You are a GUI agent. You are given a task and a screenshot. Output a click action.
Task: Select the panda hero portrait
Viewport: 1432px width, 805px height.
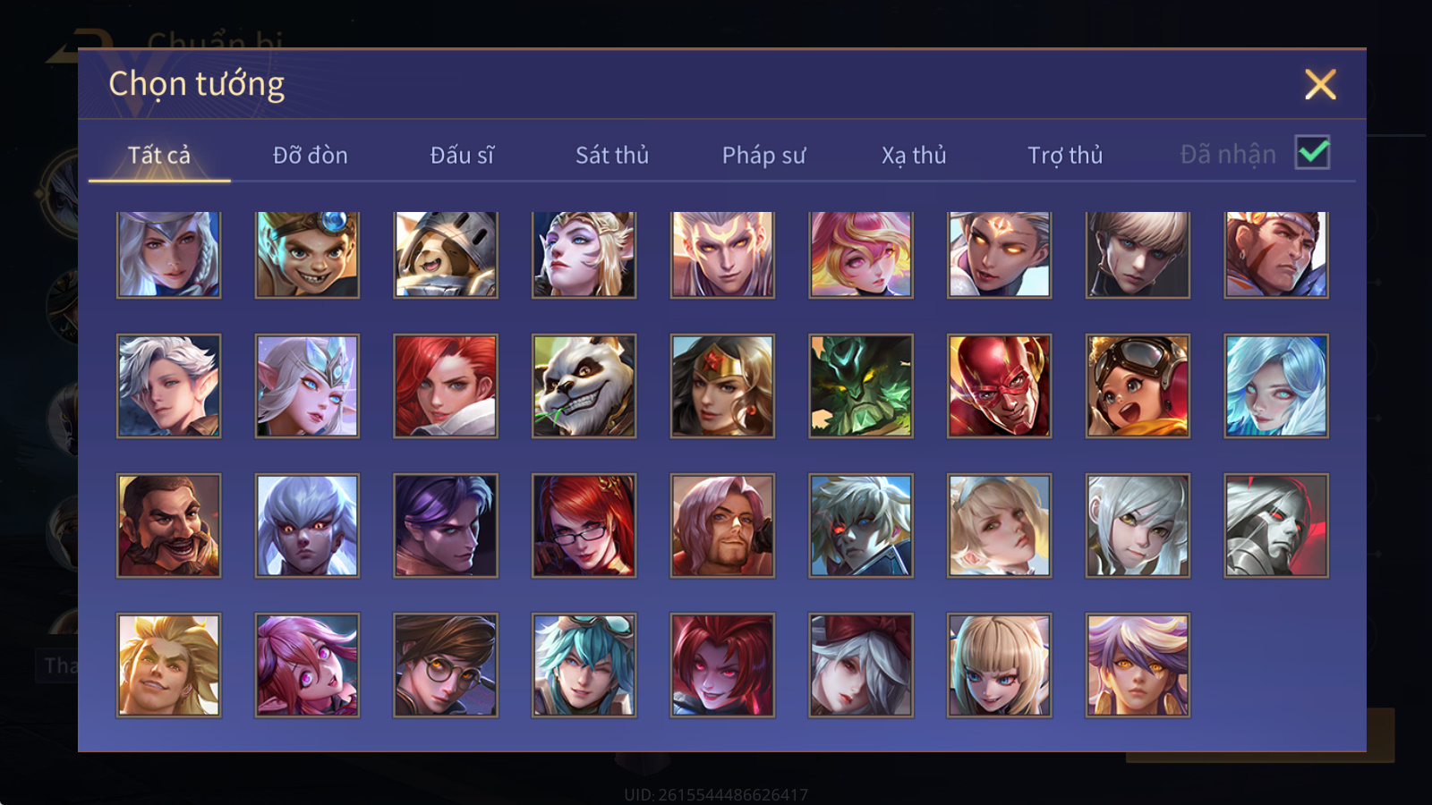click(584, 386)
